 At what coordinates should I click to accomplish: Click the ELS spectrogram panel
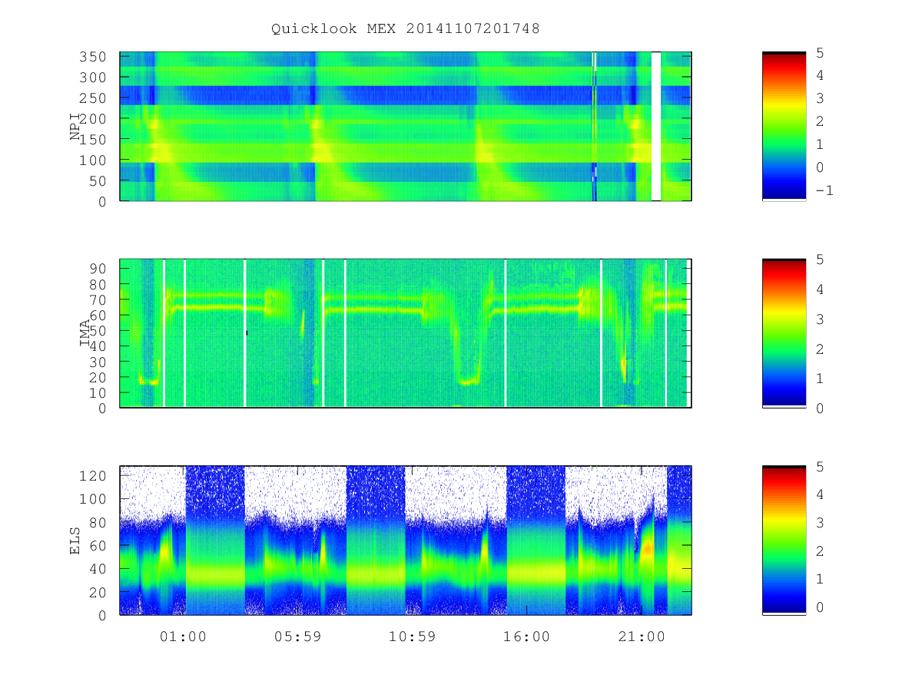(406, 541)
